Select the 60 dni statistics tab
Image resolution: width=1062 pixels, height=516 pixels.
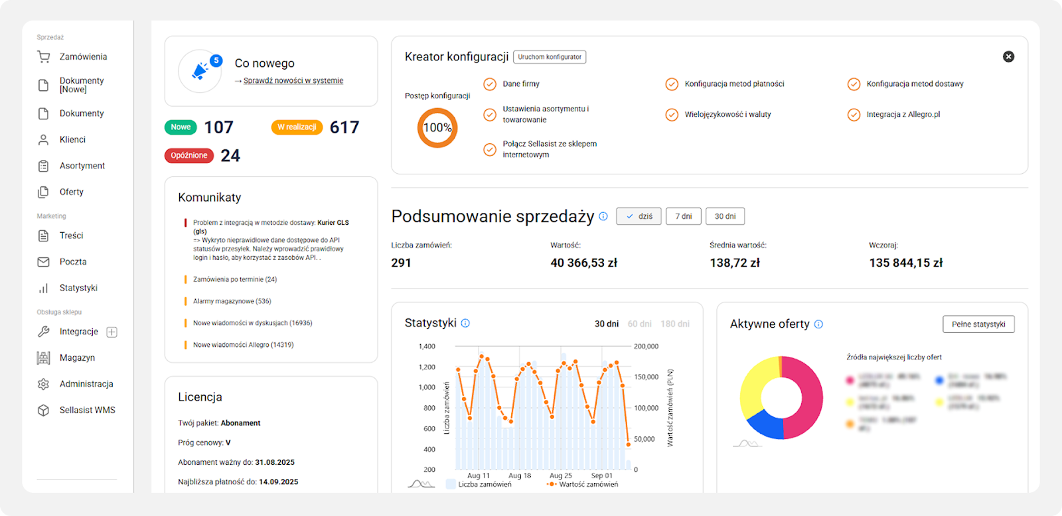(x=640, y=324)
